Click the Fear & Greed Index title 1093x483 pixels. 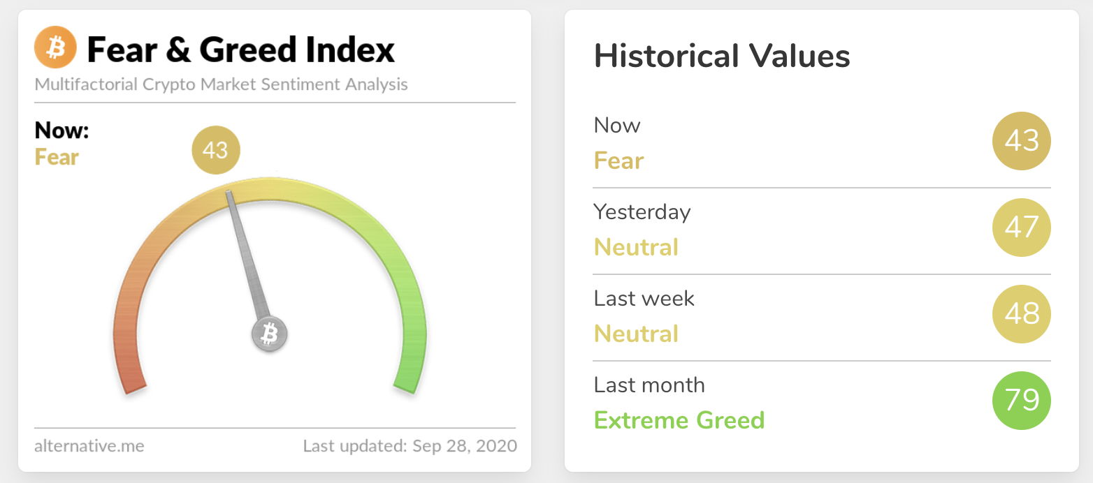(240, 50)
